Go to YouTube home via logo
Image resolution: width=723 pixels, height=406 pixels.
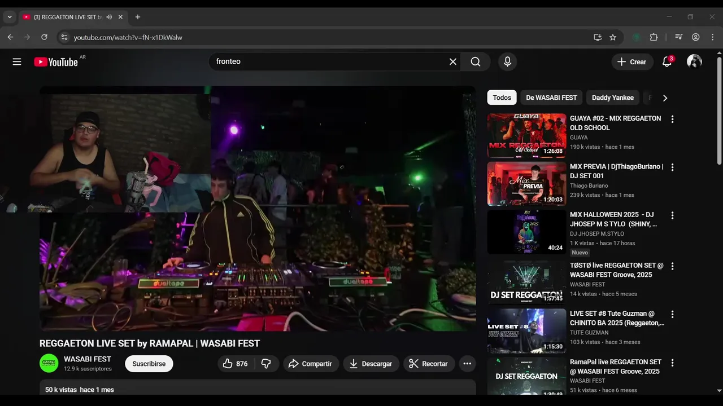pyautogui.click(x=55, y=62)
